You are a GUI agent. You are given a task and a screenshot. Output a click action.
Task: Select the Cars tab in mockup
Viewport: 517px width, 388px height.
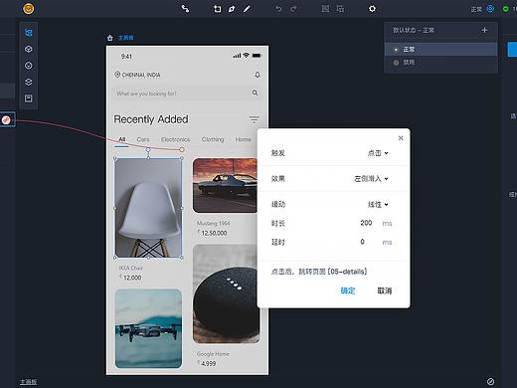coord(143,139)
